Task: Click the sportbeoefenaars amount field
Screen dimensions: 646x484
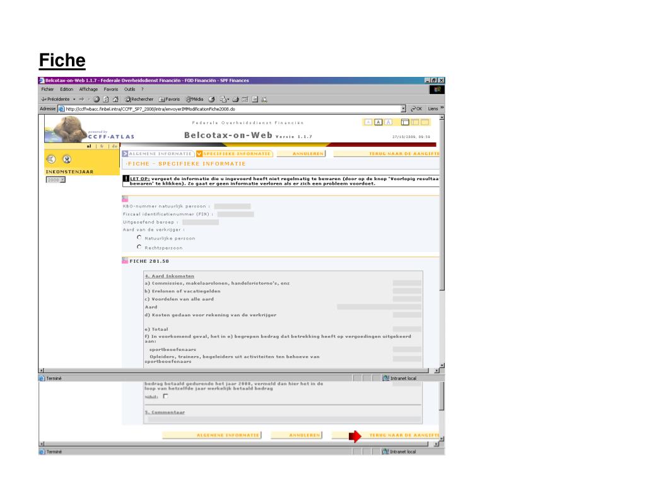Action: pos(407,349)
